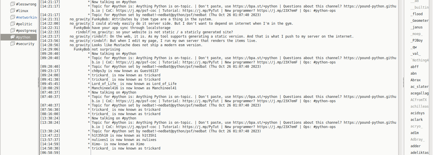Open the #linux channel by its name
This screenshot has width=433, height=155.
[22, 11]
